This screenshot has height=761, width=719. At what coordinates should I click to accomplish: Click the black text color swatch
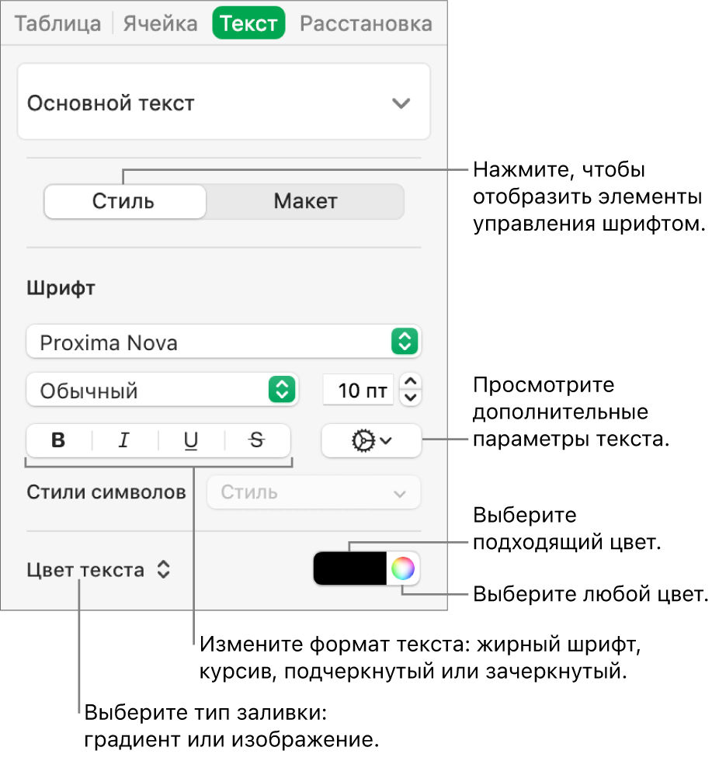click(x=350, y=568)
